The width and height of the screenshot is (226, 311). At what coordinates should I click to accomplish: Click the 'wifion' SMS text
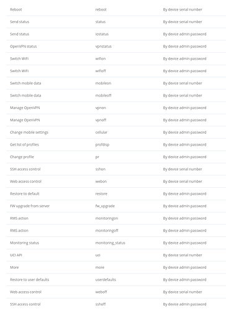coord(101,58)
